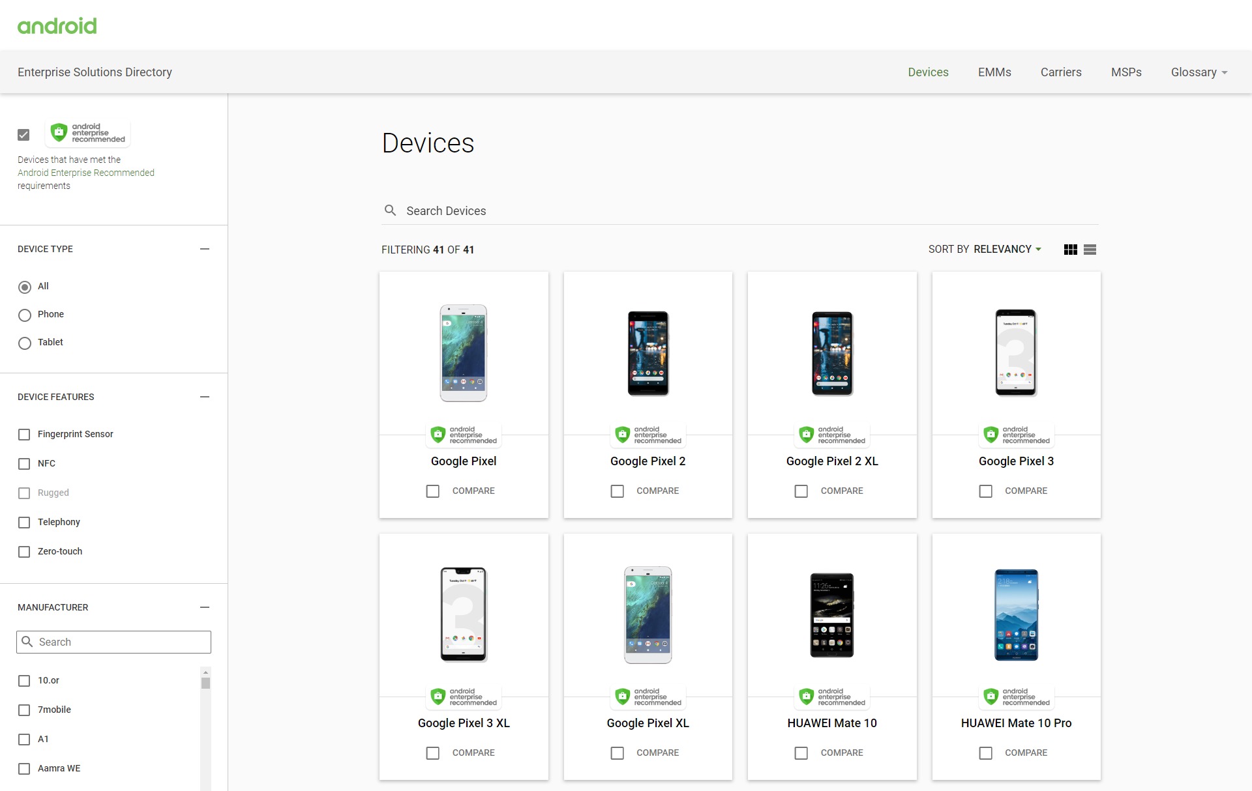Open the Android Enterprise Recommended requirements link
The height and width of the screenshot is (791, 1252).
pyautogui.click(x=86, y=173)
